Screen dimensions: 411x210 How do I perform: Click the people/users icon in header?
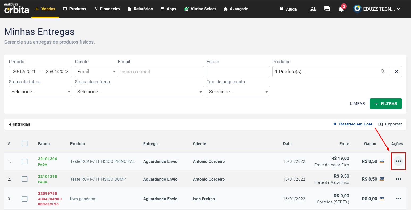(313, 9)
